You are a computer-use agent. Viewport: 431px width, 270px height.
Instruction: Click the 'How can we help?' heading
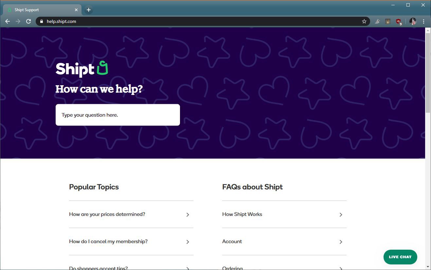tap(99, 89)
